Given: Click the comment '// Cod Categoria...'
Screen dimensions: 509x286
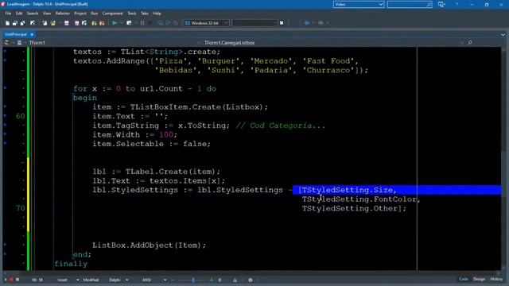Looking at the screenshot, I should coord(281,126).
